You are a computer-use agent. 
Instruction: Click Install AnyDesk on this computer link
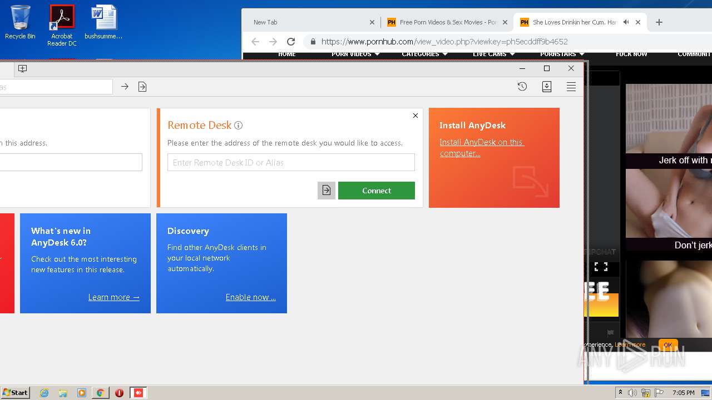482,148
